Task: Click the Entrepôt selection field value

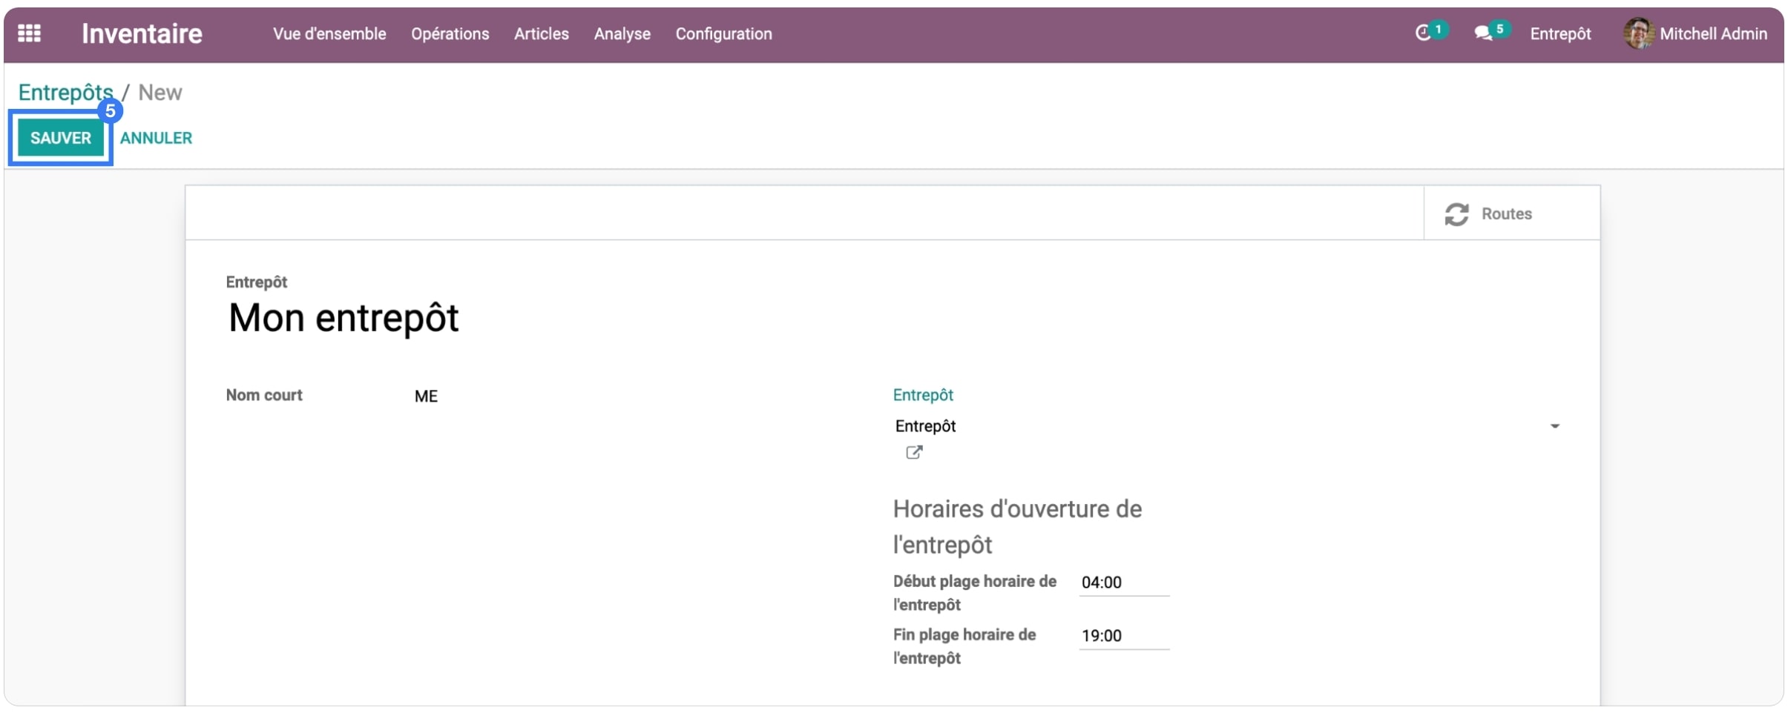Action: (925, 426)
